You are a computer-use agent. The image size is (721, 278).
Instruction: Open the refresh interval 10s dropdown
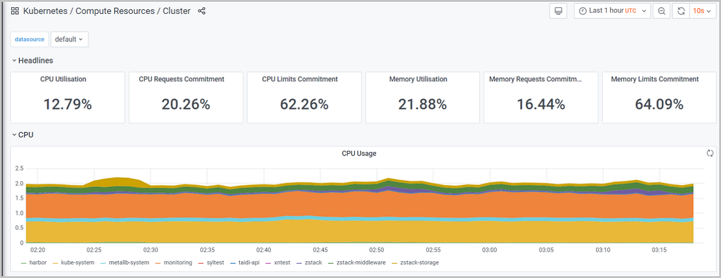coord(702,11)
